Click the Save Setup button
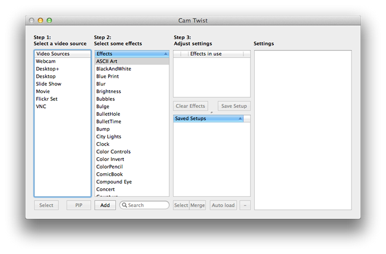 pos(234,106)
